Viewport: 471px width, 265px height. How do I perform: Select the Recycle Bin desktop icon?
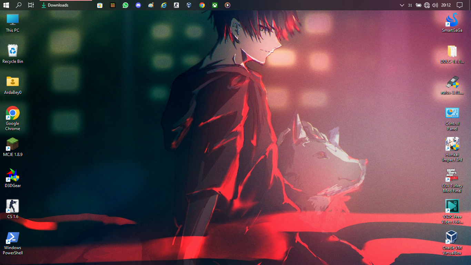(x=13, y=54)
